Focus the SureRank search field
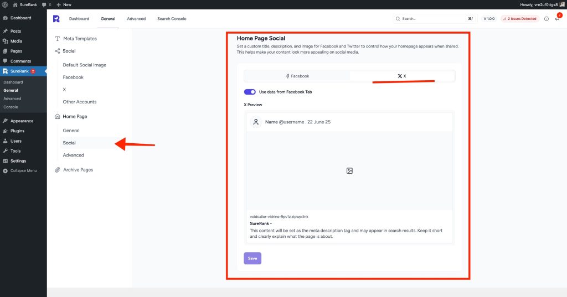 pos(434,19)
